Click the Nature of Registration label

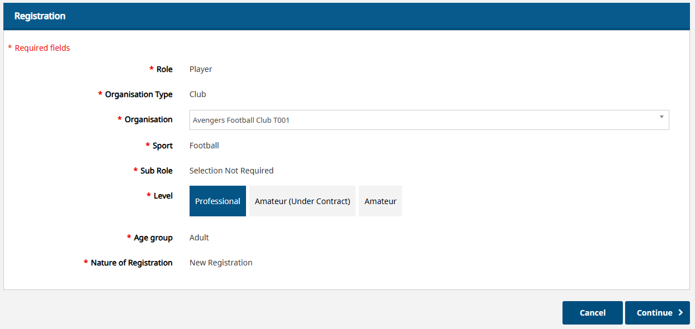tap(131, 263)
